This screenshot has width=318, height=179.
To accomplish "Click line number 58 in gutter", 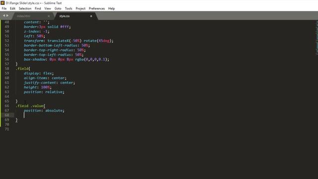I will tap(7, 69).
